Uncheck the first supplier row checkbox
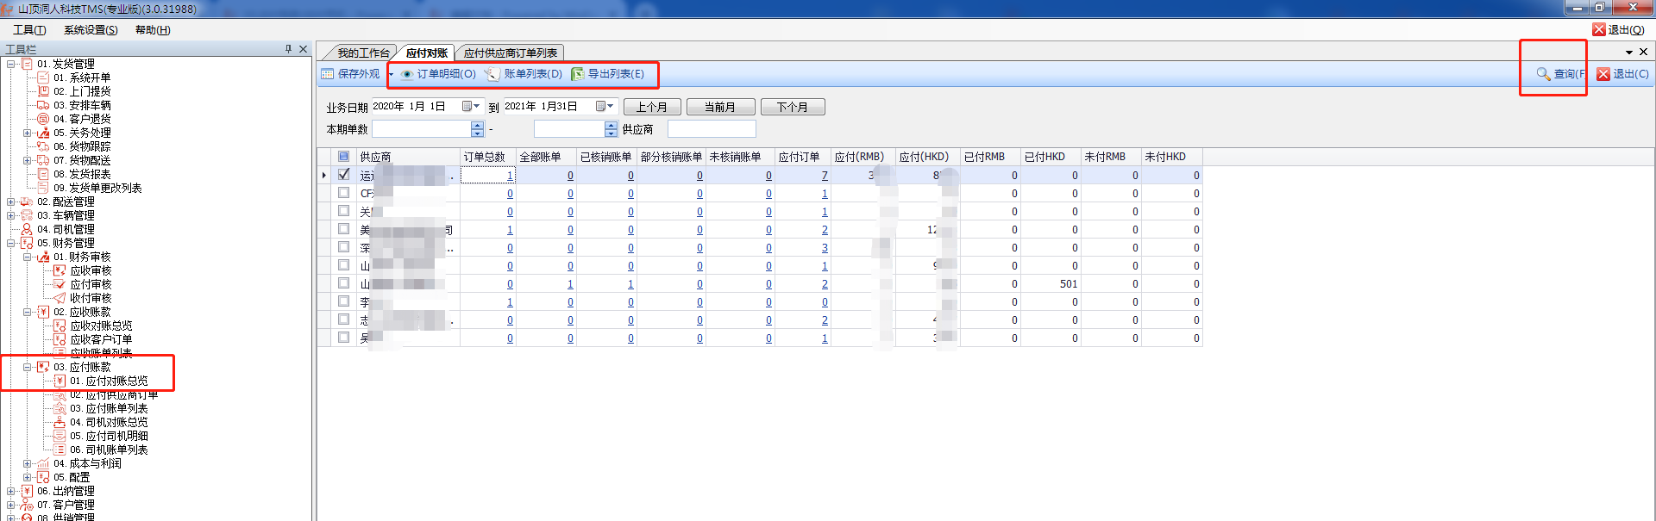The height and width of the screenshot is (521, 1656). coord(344,175)
